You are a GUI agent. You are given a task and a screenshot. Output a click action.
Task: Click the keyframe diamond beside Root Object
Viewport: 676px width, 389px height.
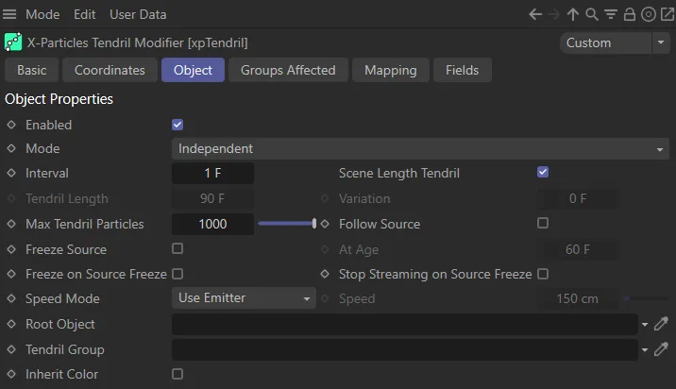pyautogui.click(x=11, y=324)
